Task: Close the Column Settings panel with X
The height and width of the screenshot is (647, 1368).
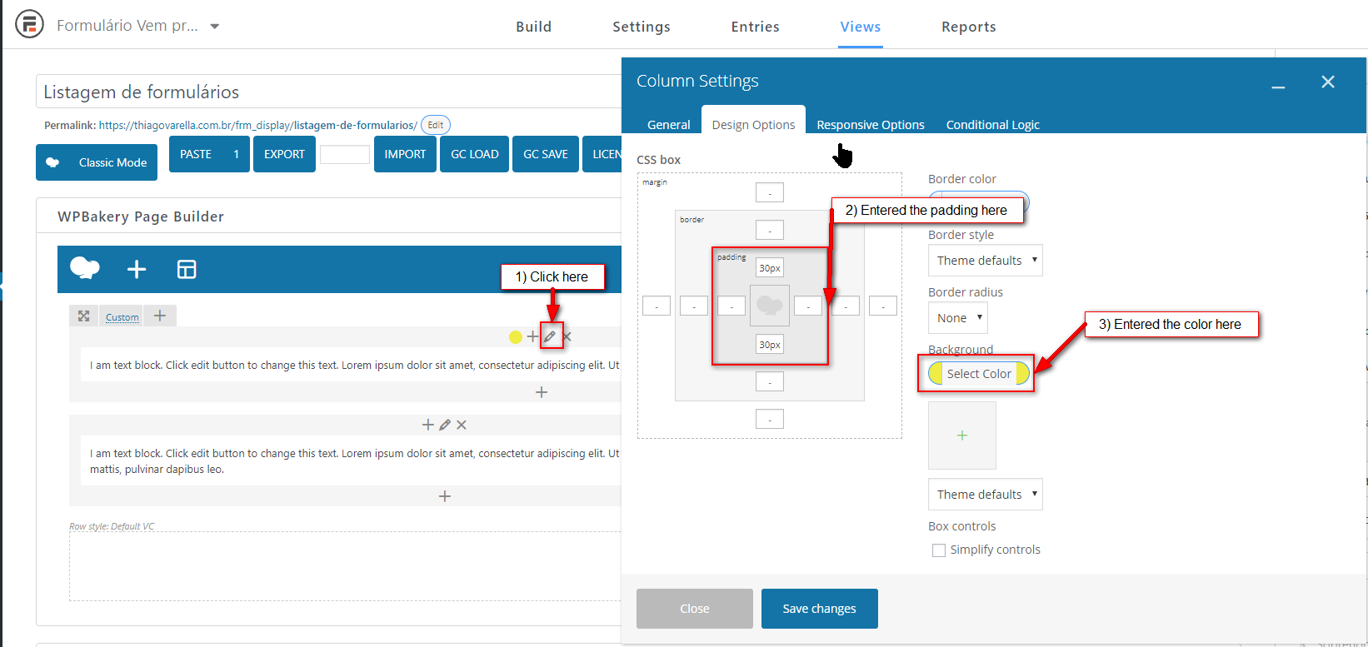Action: click(x=1328, y=82)
